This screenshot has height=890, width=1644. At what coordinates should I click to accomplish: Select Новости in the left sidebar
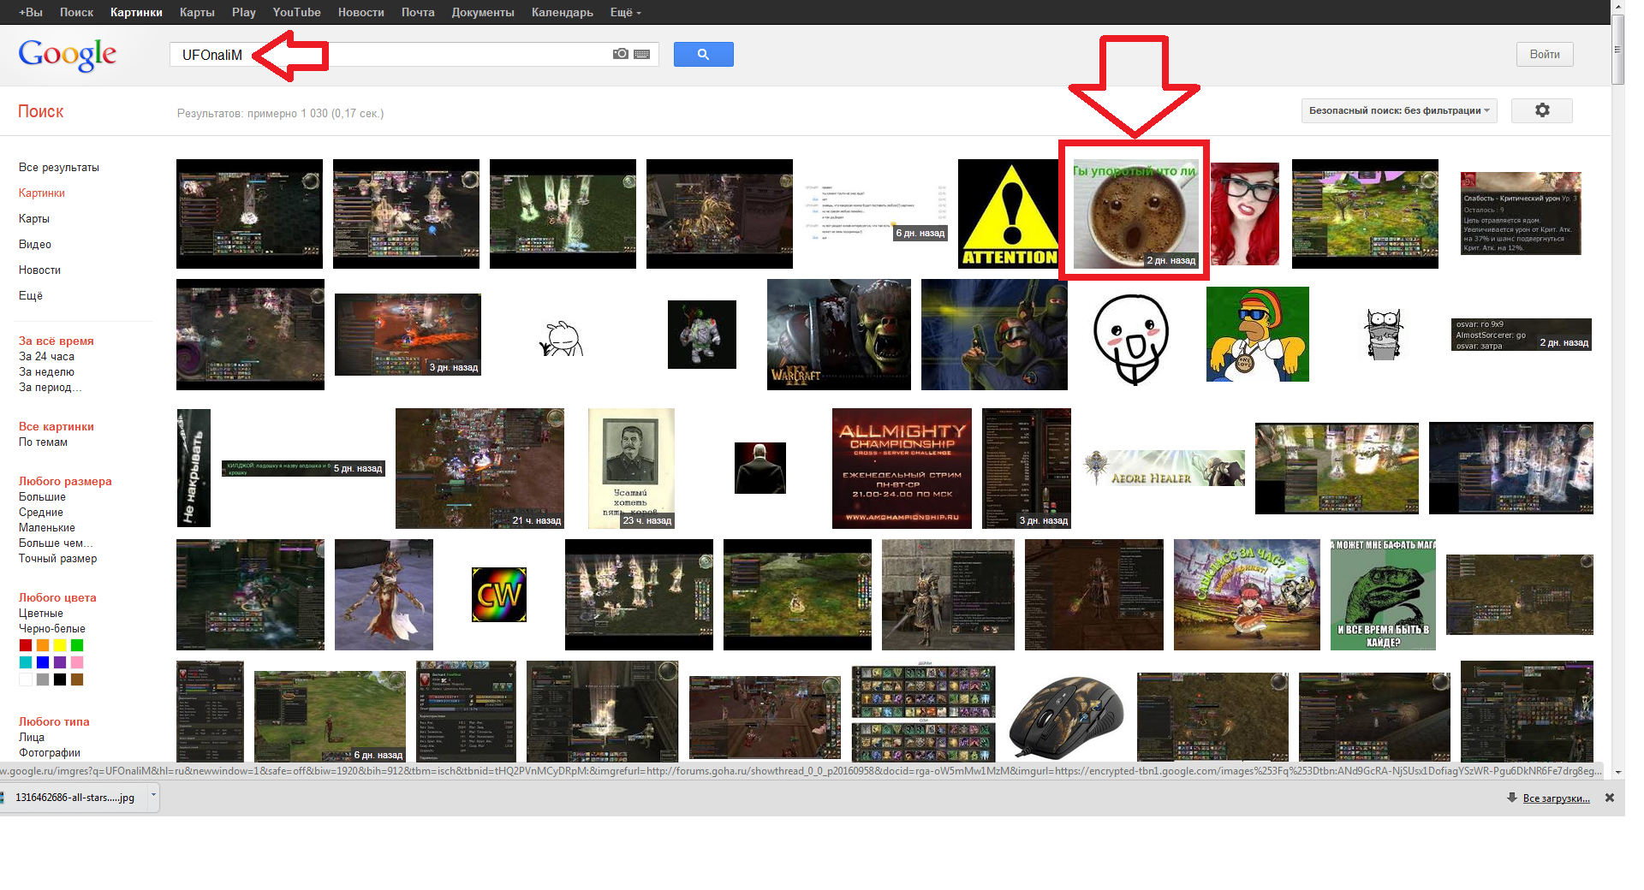(39, 270)
